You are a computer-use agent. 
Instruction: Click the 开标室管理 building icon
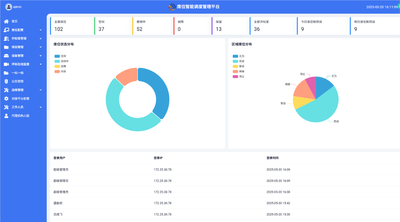click(6, 39)
